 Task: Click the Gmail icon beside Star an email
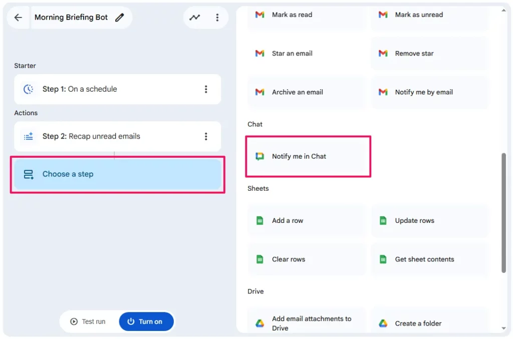[259, 53]
